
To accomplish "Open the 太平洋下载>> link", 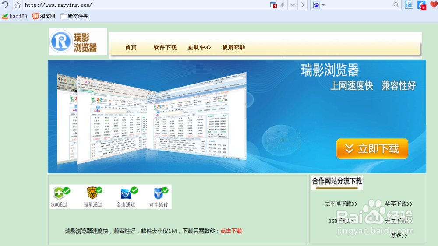I will [341, 204].
